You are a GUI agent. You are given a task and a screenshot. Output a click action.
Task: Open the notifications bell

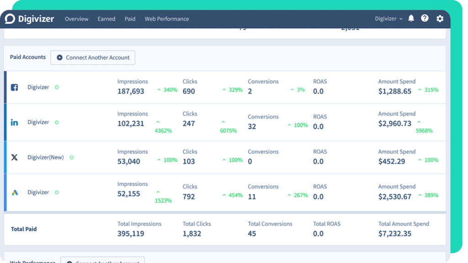[411, 19]
